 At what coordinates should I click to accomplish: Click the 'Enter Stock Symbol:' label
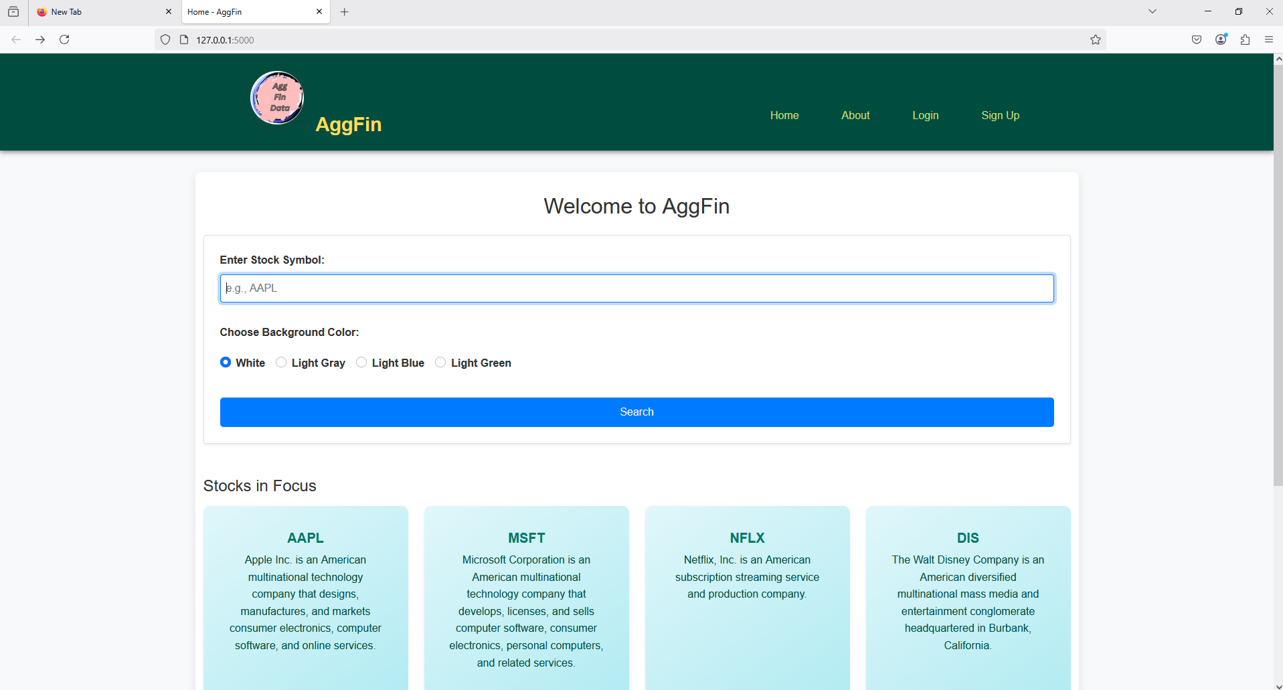coord(272,260)
